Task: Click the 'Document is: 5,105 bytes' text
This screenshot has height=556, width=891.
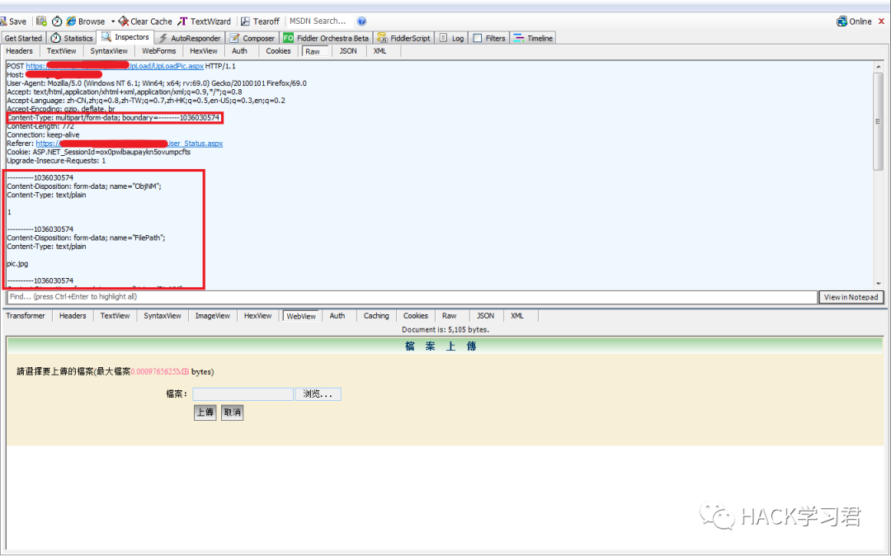Action: [445, 329]
